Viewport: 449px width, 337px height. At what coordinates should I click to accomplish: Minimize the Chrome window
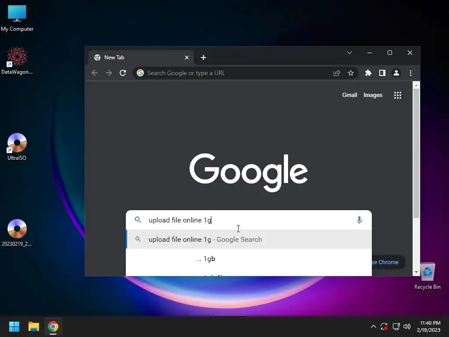(x=370, y=53)
